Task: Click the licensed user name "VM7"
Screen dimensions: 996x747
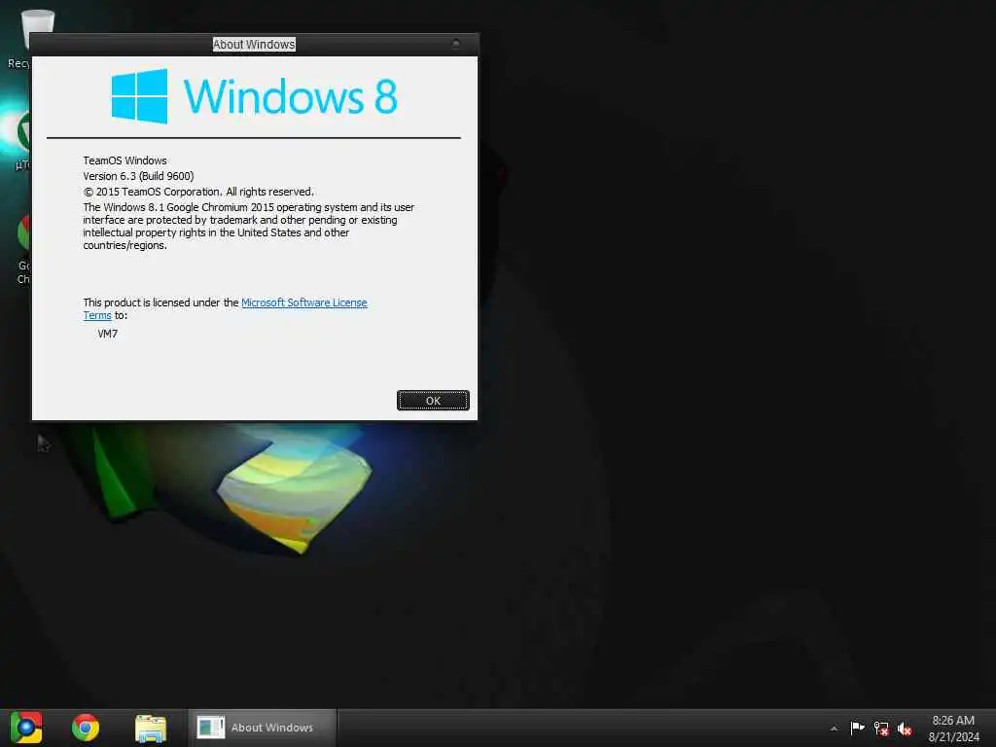Action: [107, 334]
